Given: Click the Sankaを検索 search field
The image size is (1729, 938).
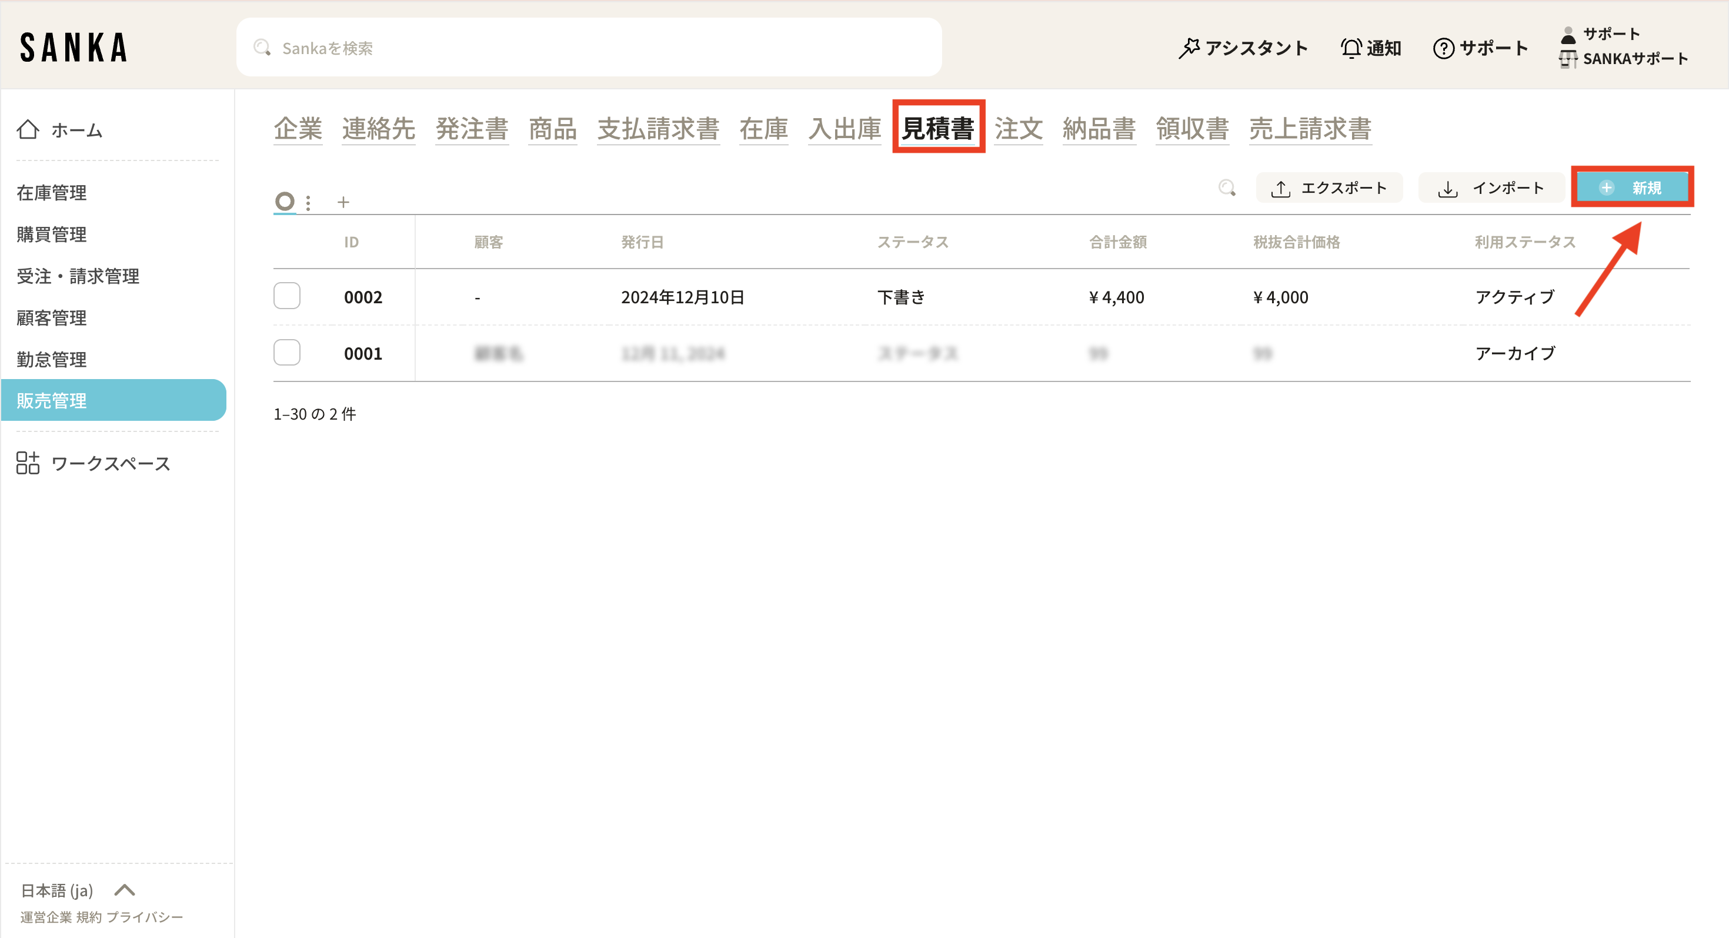Looking at the screenshot, I should [589, 48].
